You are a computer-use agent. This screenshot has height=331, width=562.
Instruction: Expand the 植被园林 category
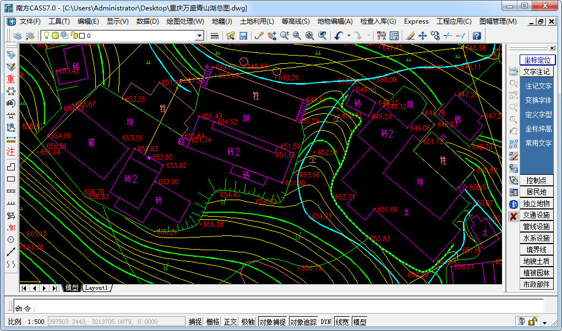536,273
